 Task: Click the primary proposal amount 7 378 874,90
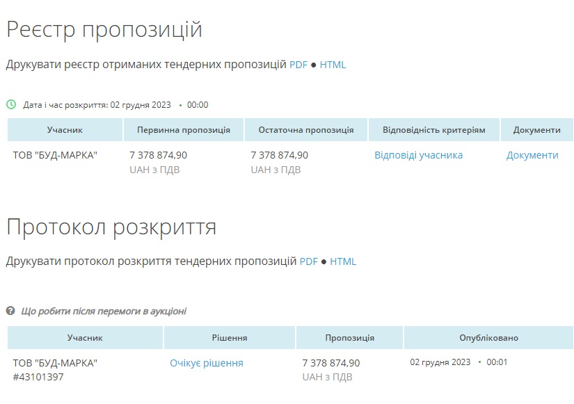coord(158,155)
